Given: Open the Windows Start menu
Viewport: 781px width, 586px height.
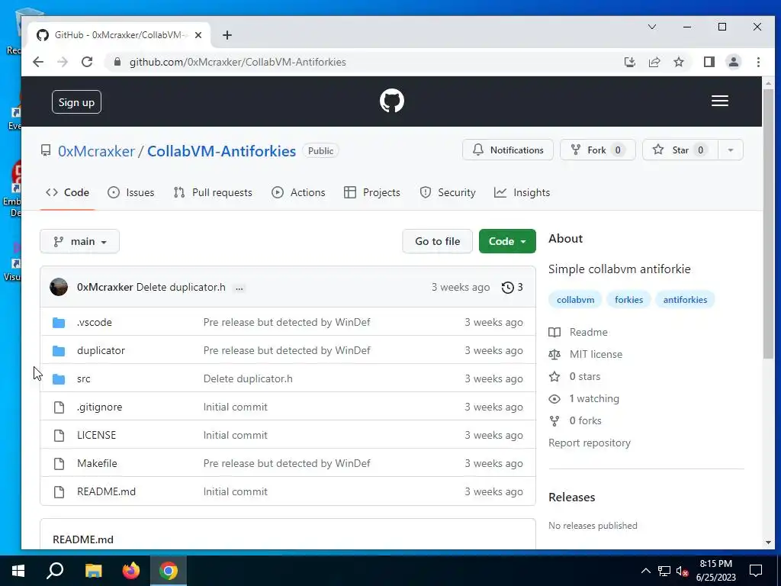Looking at the screenshot, I should [18, 571].
